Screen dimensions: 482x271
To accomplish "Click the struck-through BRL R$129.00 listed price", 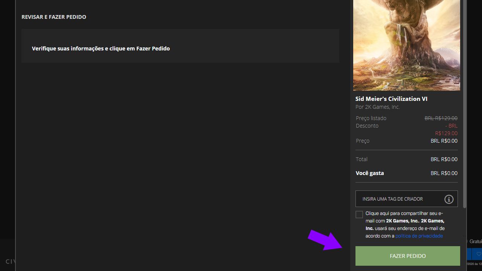I will (x=441, y=118).
